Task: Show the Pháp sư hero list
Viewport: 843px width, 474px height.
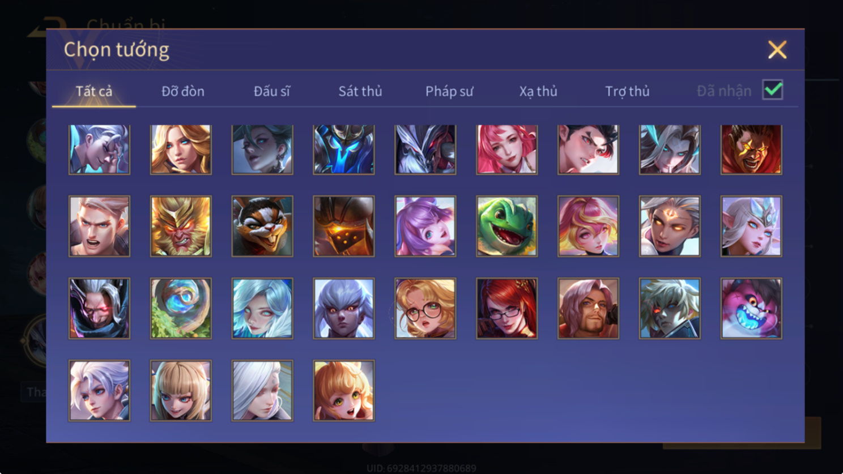Action: click(x=449, y=91)
